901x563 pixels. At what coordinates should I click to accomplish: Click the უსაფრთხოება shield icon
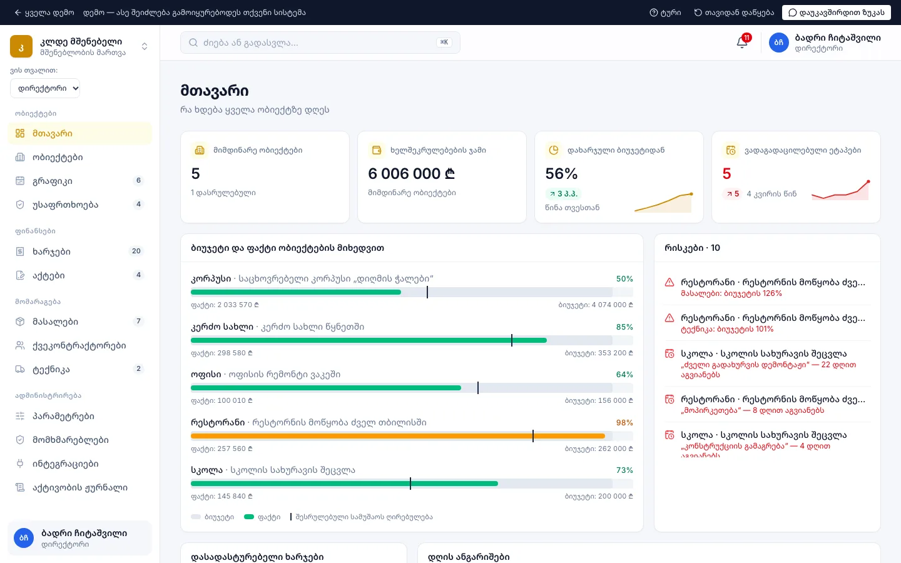20,205
